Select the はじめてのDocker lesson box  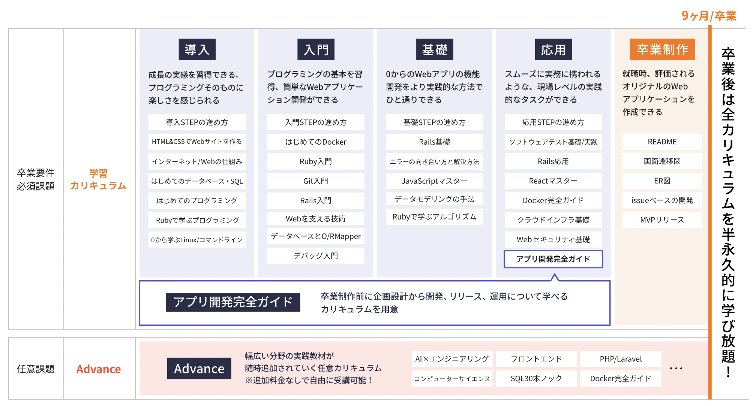click(316, 142)
